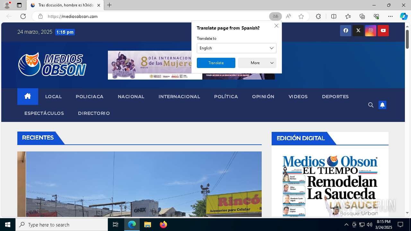Close the translate popup
Image resolution: width=411 pixels, height=231 pixels.
click(x=276, y=26)
